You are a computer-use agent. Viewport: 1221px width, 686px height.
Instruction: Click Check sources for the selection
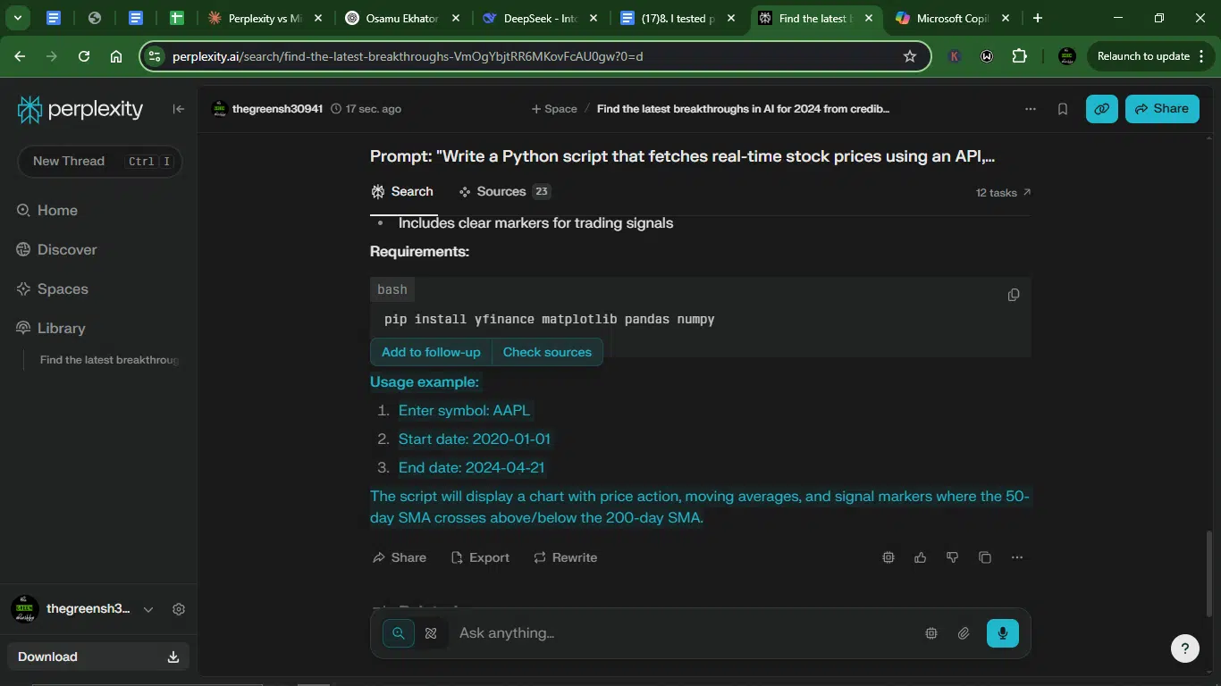click(x=547, y=352)
